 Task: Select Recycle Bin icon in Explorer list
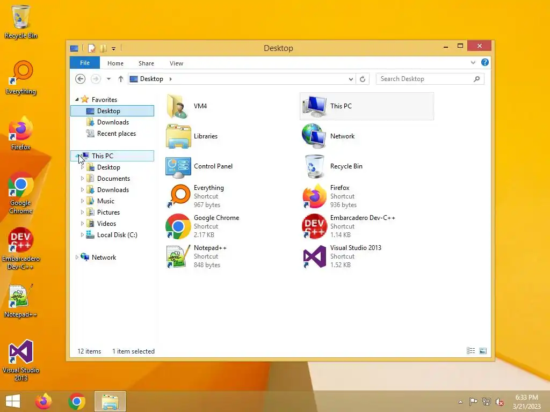point(314,166)
